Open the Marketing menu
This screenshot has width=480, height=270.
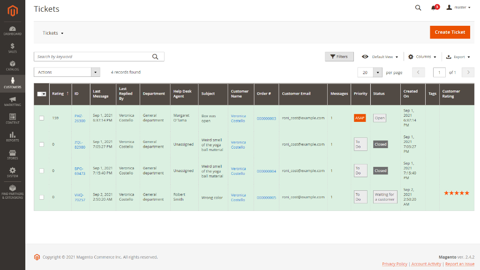point(13,102)
